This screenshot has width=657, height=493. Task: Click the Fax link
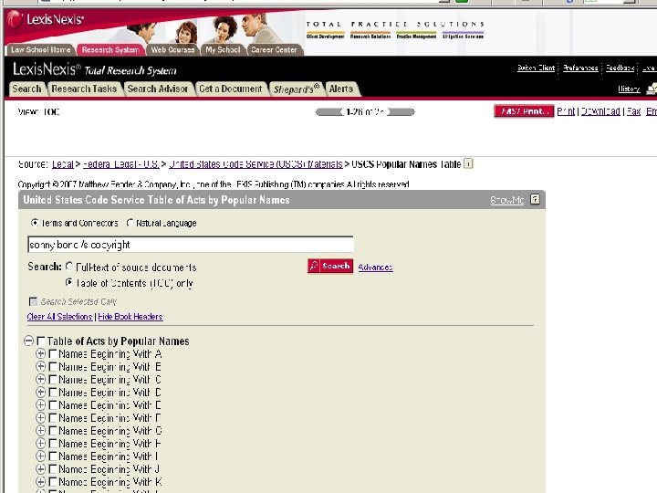633,111
